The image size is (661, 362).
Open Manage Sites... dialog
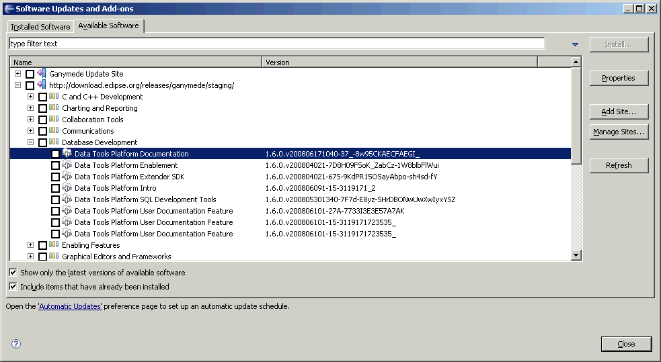pos(619,132)
